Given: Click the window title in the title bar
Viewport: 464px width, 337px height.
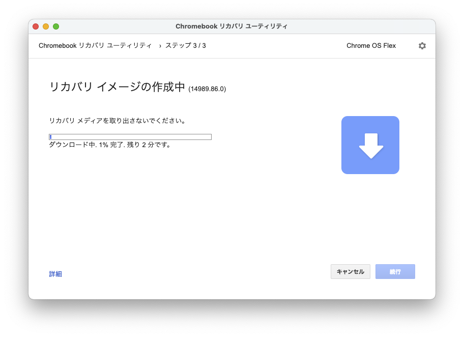Looking at the screenshot, I should point(231,26).
